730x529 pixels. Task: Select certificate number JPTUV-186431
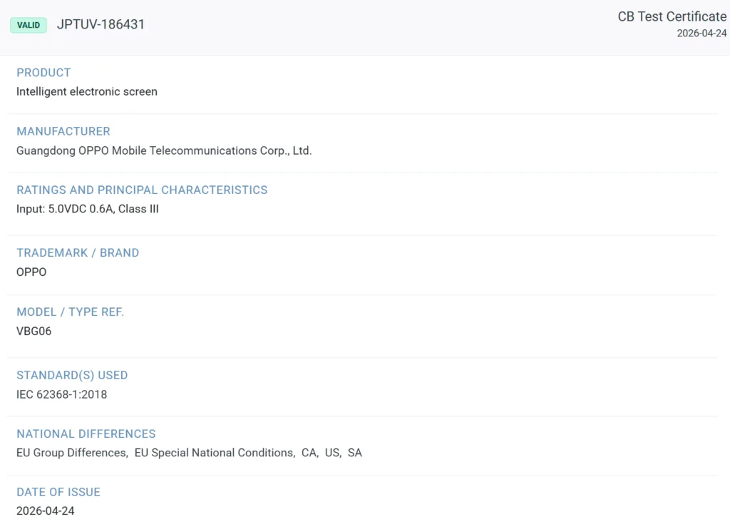101,24
